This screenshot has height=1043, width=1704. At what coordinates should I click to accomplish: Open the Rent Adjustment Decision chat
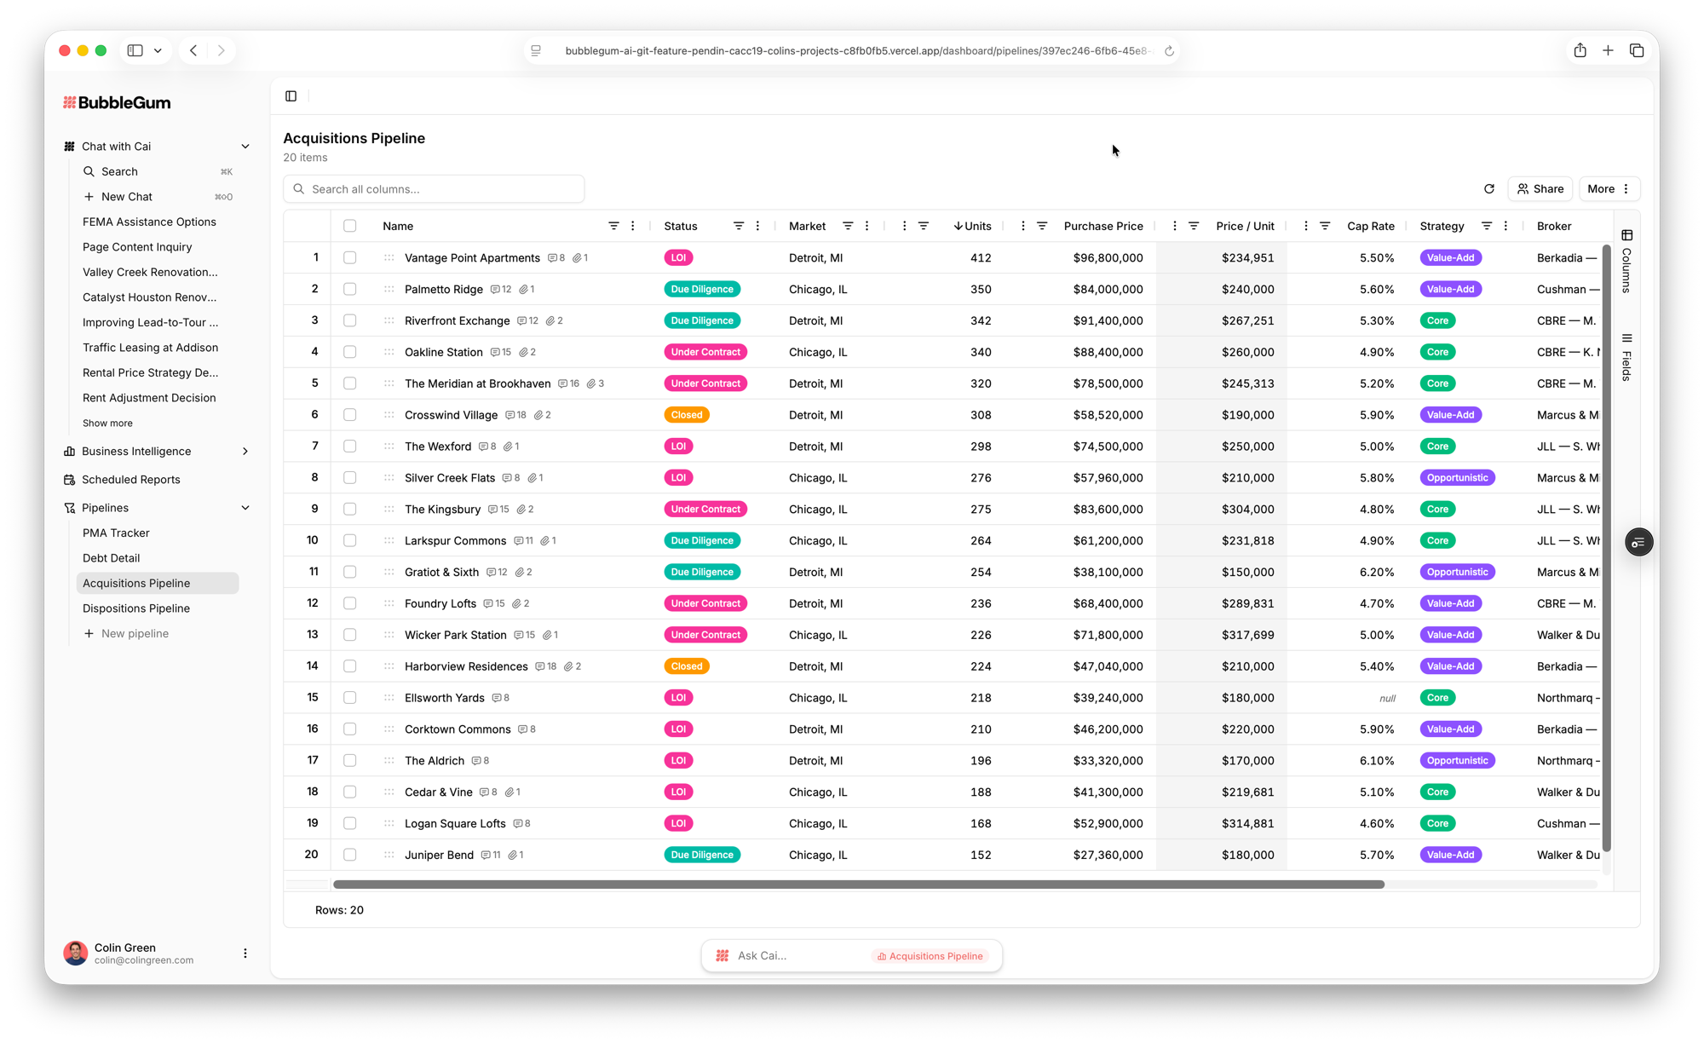coord(149,398)
